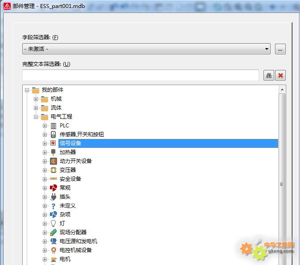Click the tree scrollbar up arrow

click(282, 90)
